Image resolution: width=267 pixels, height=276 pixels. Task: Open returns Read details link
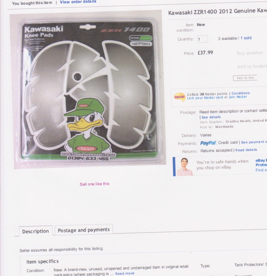pyautogui.click(x=246, y=150)
